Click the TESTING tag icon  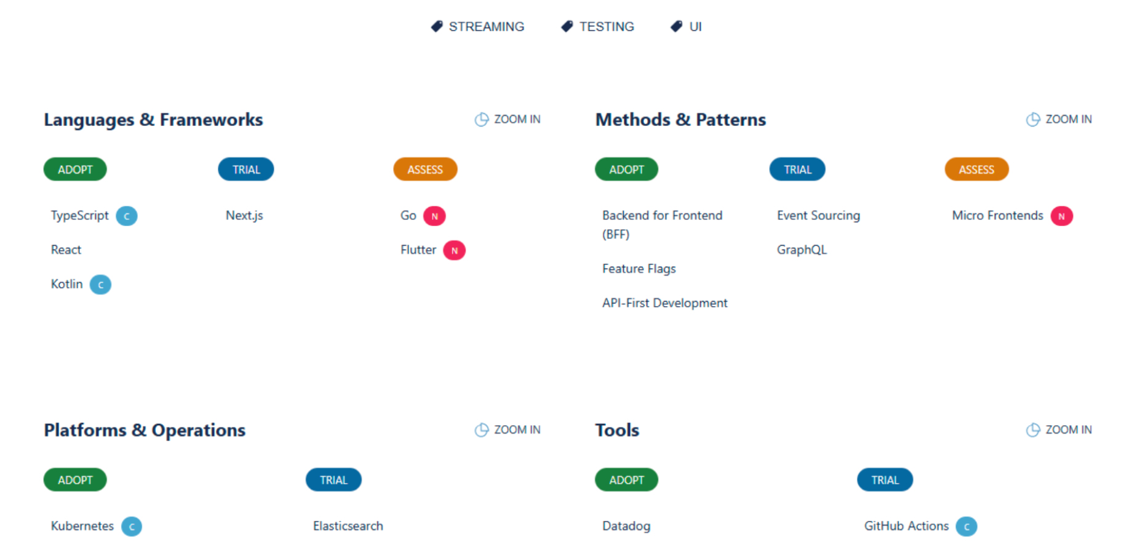click(x=567, y=26)
